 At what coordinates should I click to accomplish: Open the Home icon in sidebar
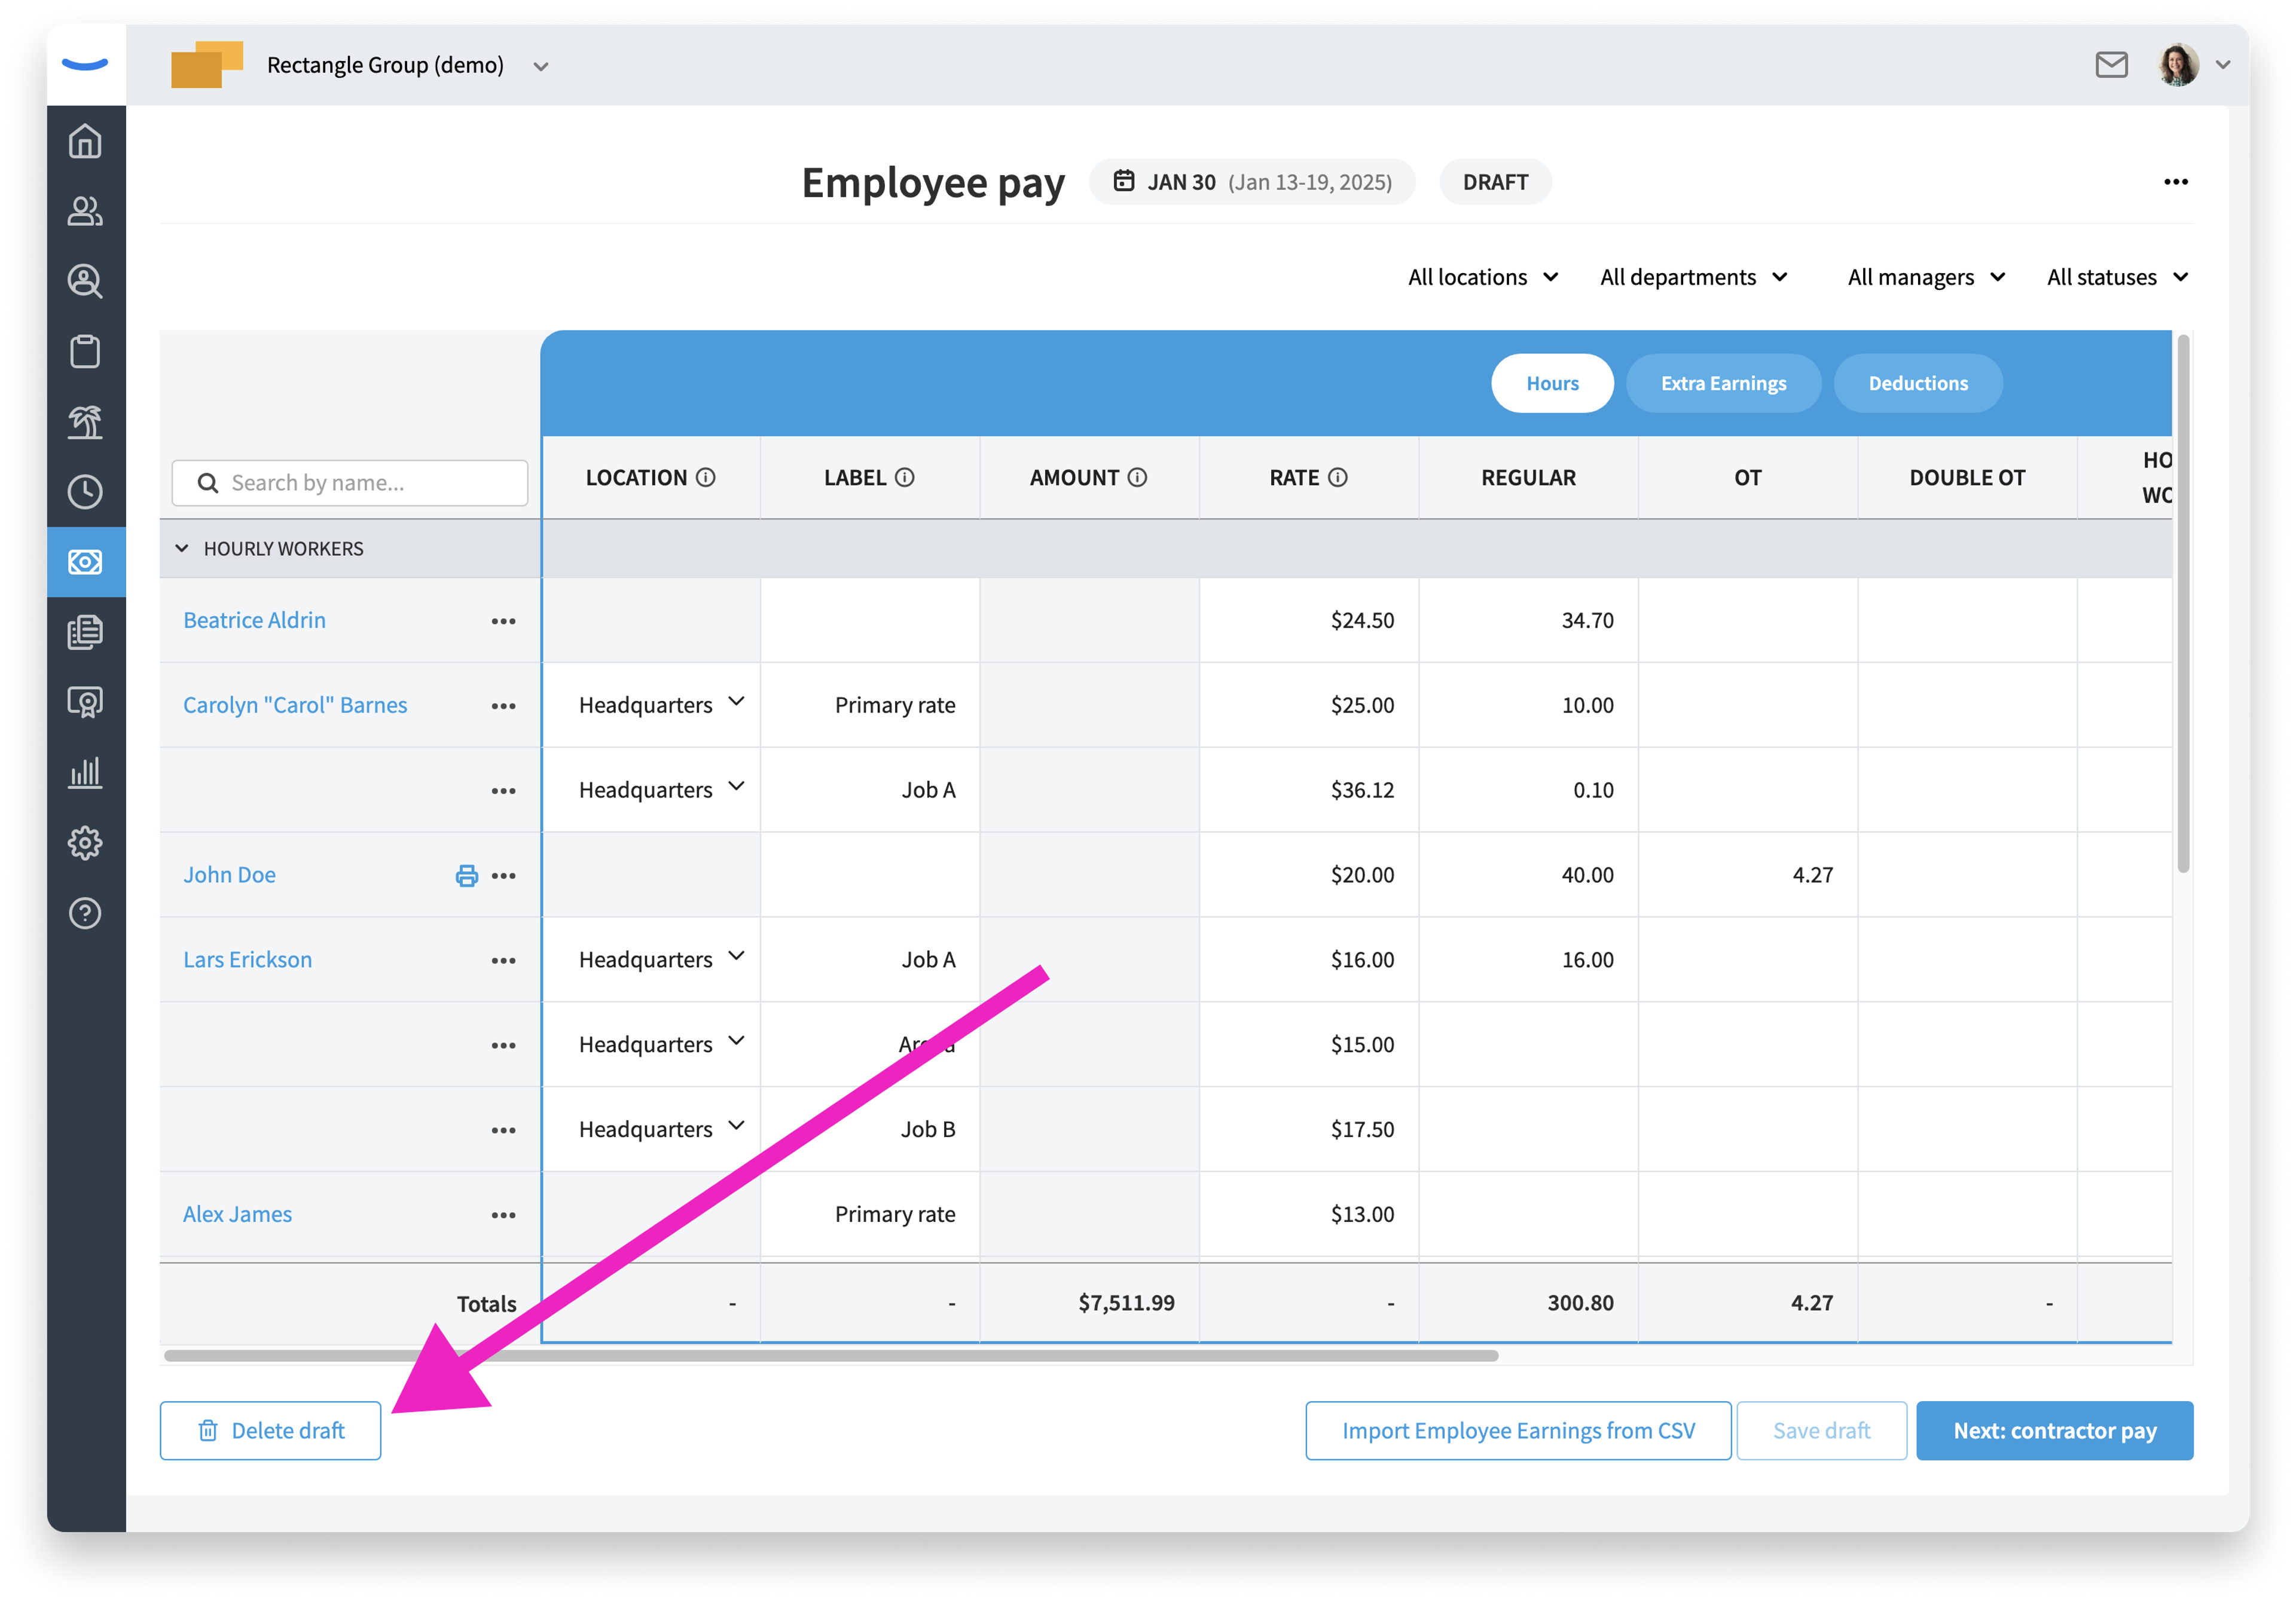point(85,141)
